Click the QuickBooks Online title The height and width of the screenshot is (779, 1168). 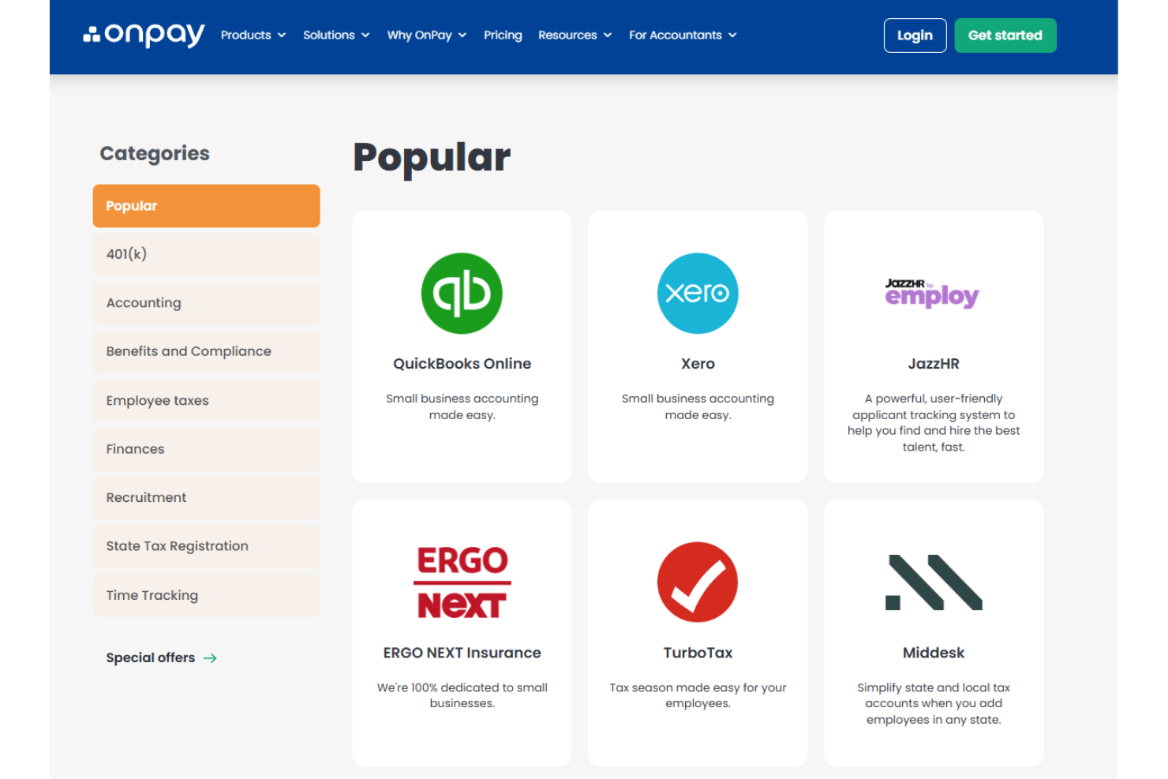[462, 364]
